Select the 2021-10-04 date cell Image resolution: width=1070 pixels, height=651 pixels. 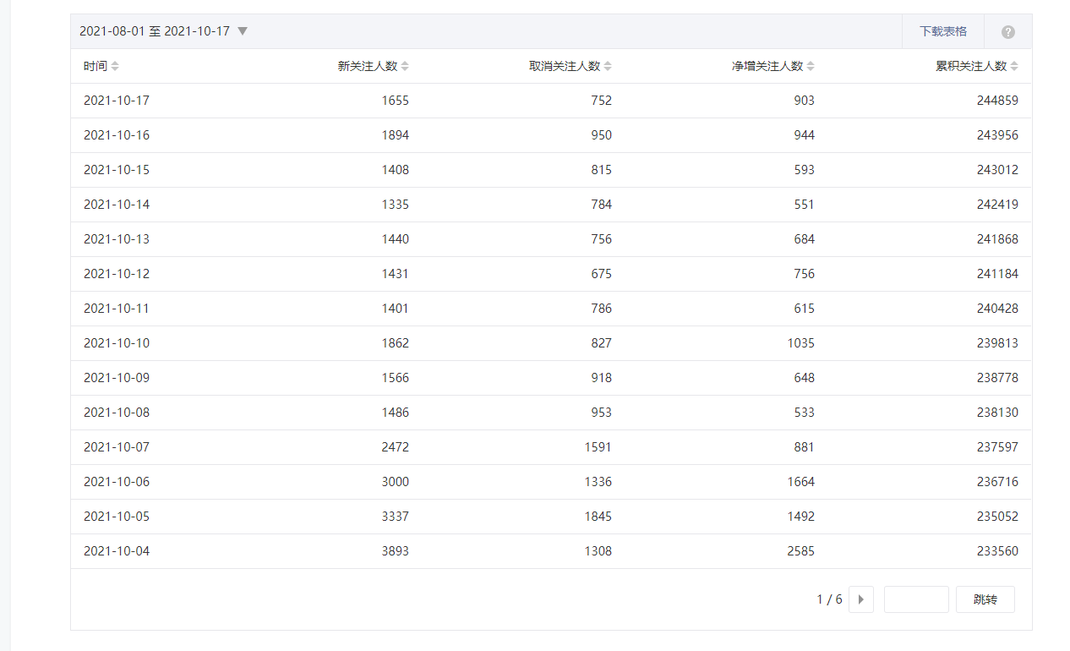pos(117,551)
